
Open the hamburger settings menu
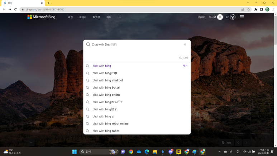point(242,17)
